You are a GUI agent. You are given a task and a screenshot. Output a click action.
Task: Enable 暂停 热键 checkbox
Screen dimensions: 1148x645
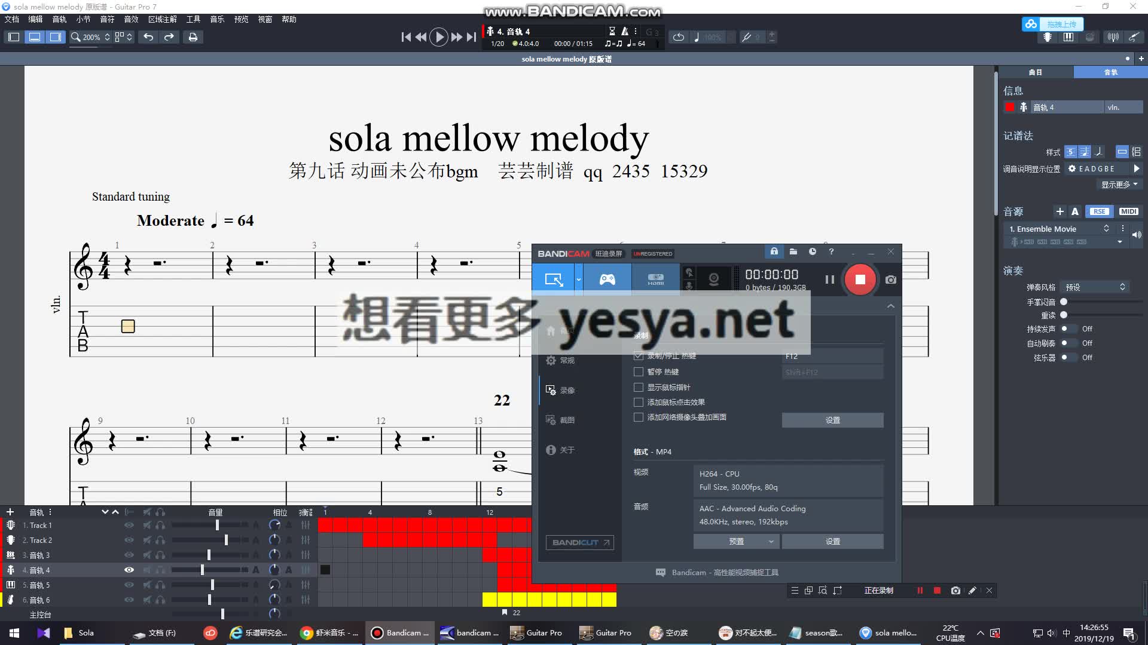pyautogui.click(x=639, y=371)
